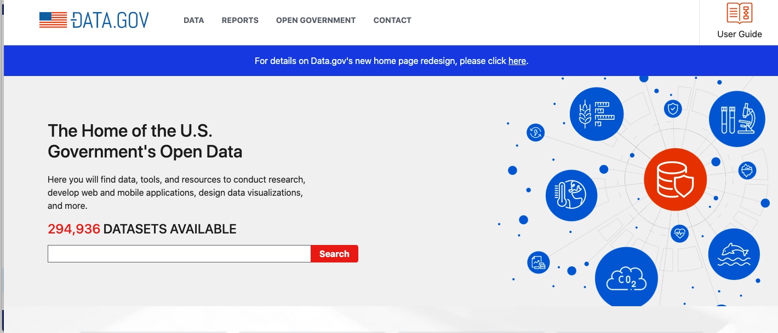
Task: Click the thermometer and globe climate icon
Action: click(571, 195)
